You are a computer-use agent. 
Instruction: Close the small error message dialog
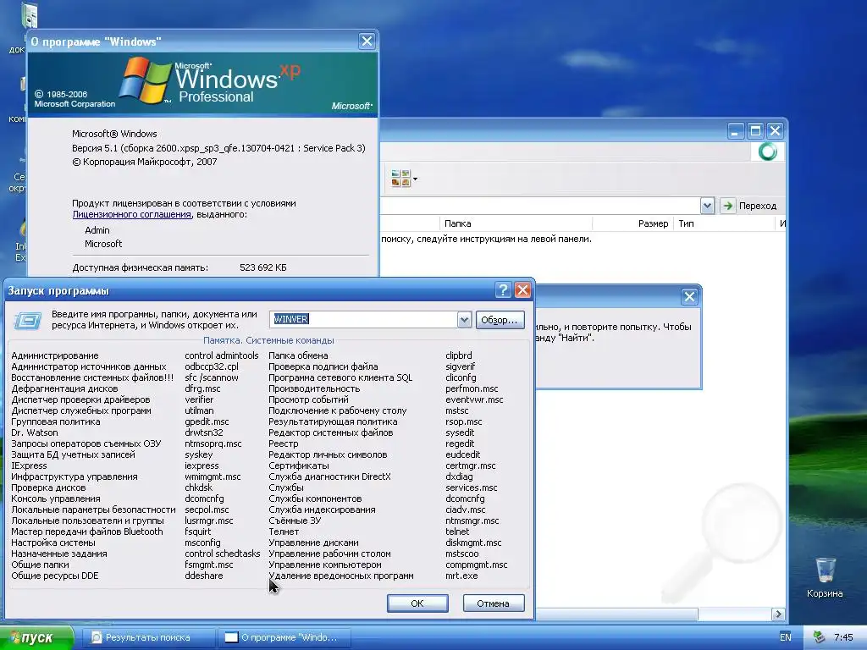coord(689,297)
